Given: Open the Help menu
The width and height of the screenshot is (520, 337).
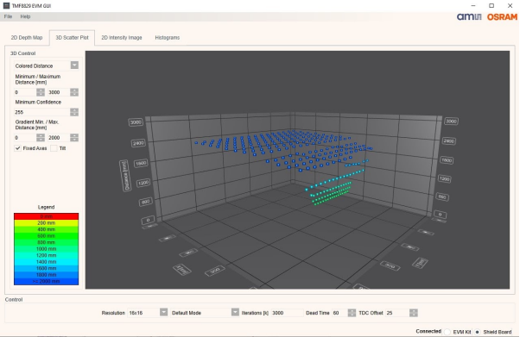Looking at the screenshot, I should (x=25, y=16).
